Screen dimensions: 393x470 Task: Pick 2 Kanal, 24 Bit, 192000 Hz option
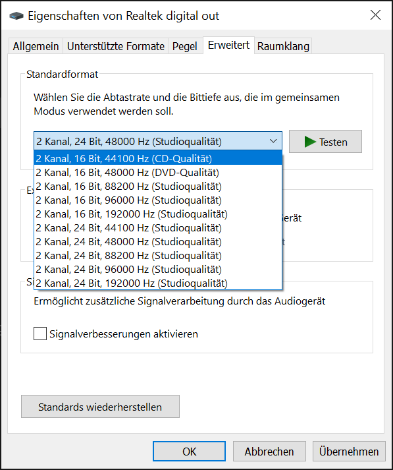coord(158,283)
